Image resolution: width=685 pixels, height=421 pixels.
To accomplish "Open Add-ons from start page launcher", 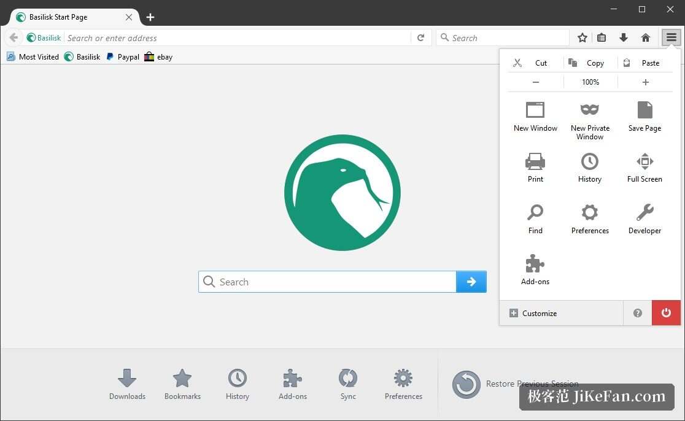I will [x=293, y=384].
